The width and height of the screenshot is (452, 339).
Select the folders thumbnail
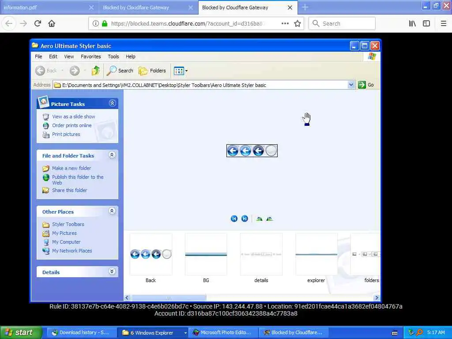click(x=365, y=254)
